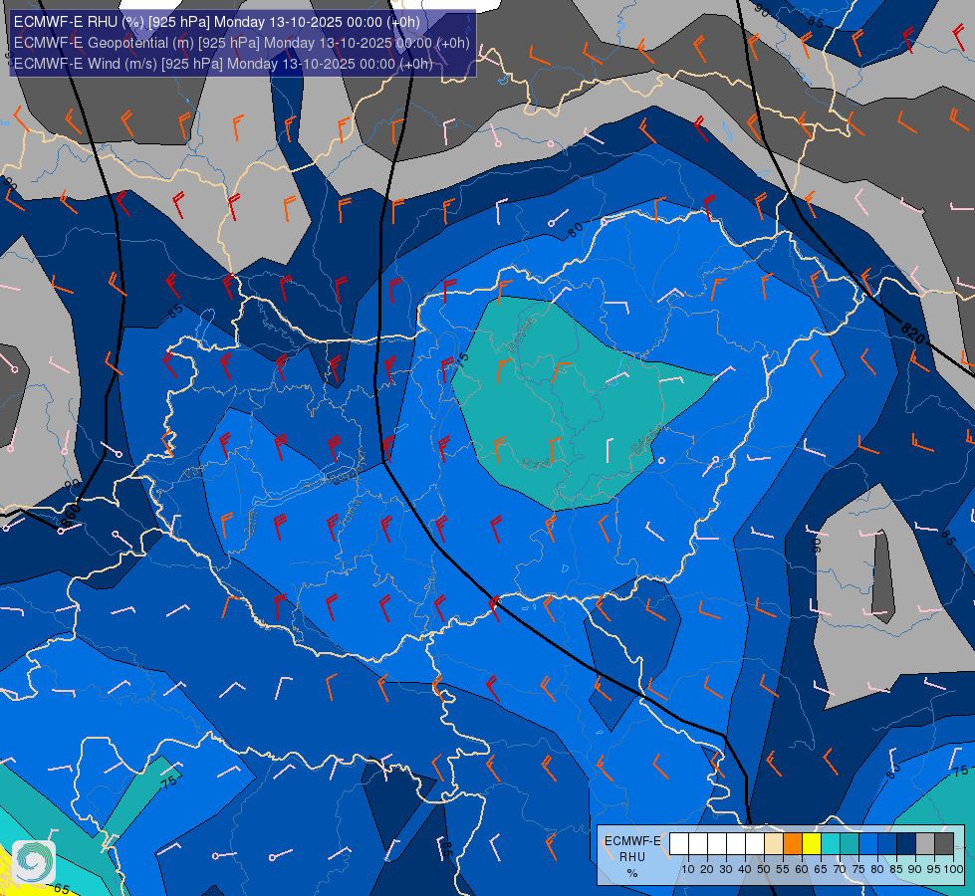The image size is (975, 896).
Task: Select the medium blue 80–85% legend swatch
Action: click(x=887, y=844)
